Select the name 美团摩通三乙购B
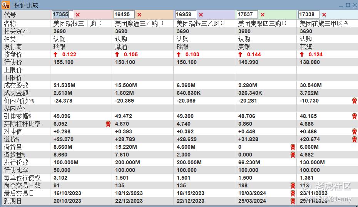Screen dimensions: 358x207 click(139, 24)
